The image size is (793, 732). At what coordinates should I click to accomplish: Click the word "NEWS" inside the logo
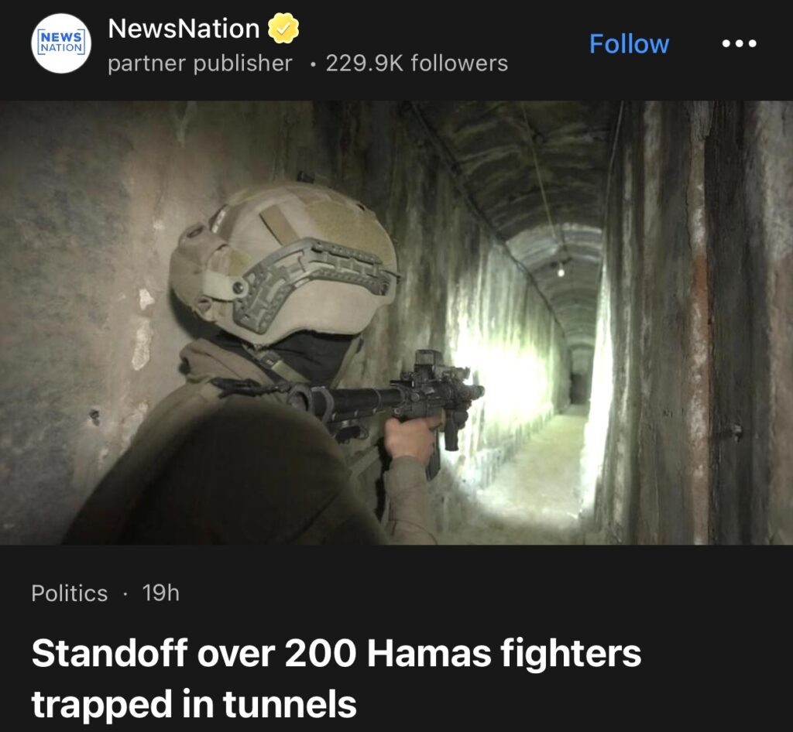click(61, 37)
